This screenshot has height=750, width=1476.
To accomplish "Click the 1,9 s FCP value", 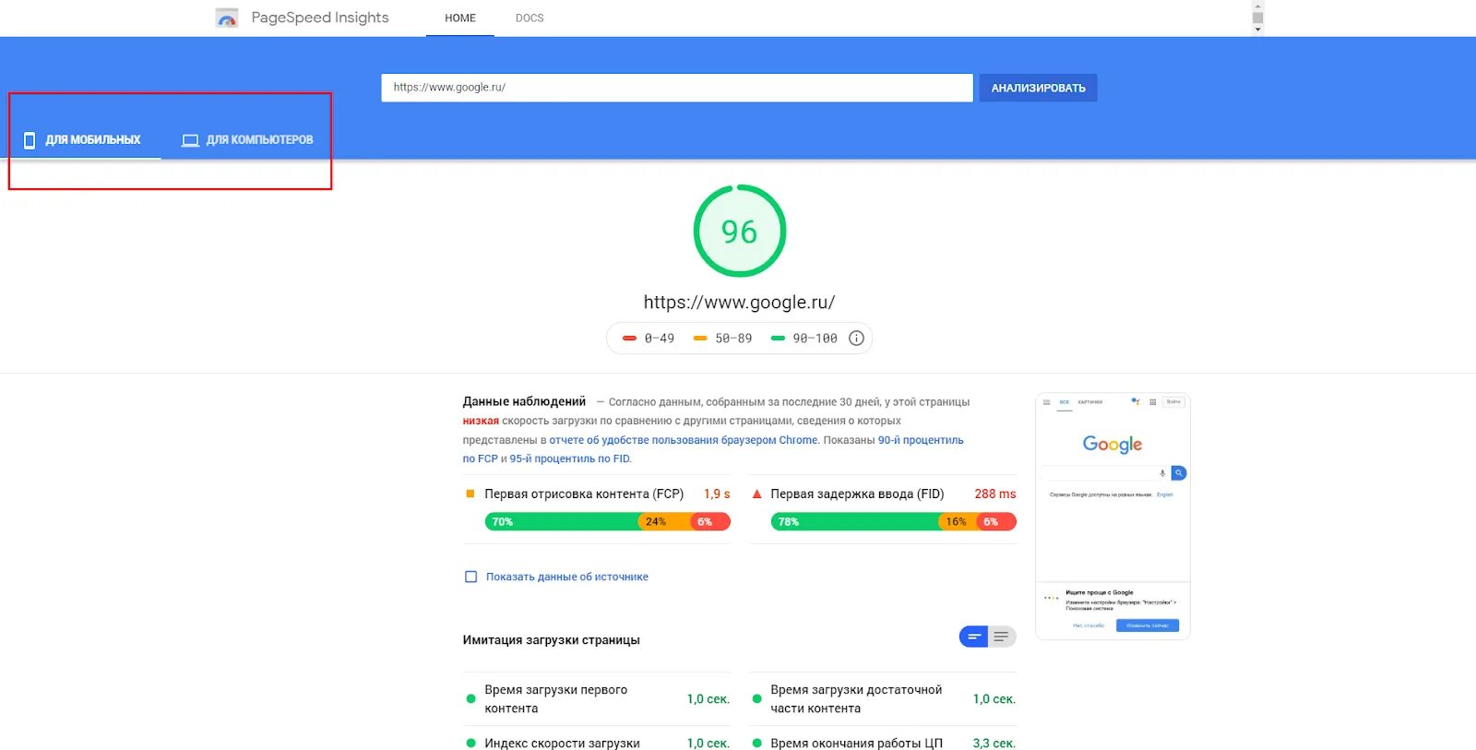I will [717, 494].
